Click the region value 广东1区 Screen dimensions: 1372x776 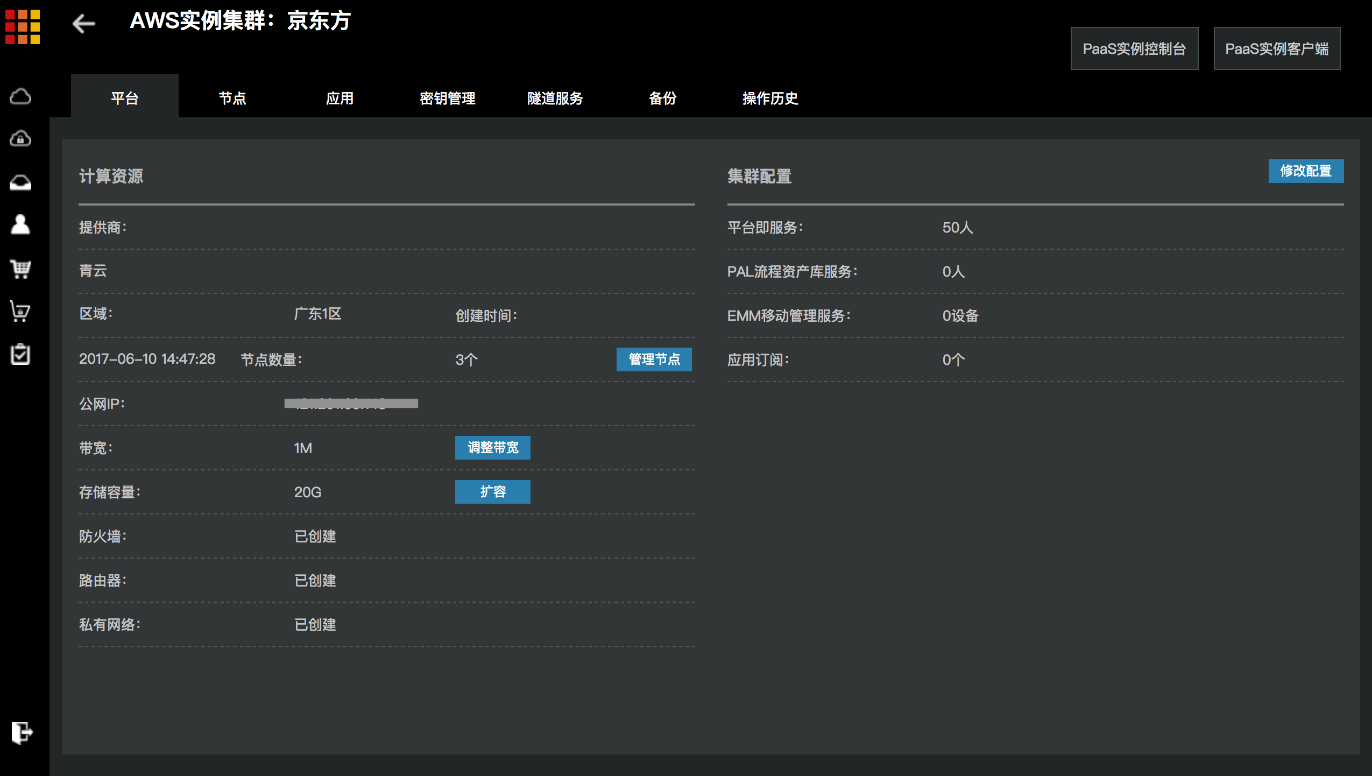(317, 314)
